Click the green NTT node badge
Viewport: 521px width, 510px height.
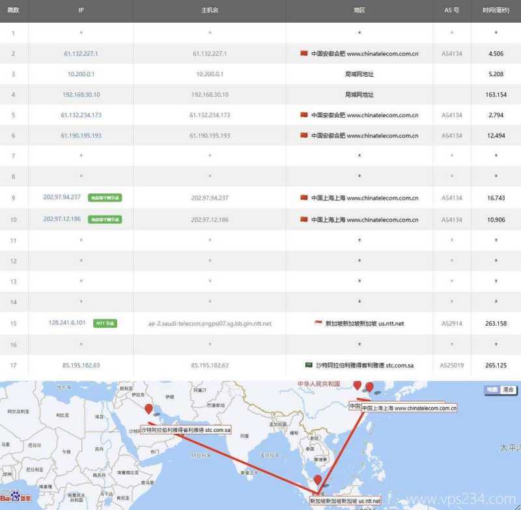(x=105, y=323)
